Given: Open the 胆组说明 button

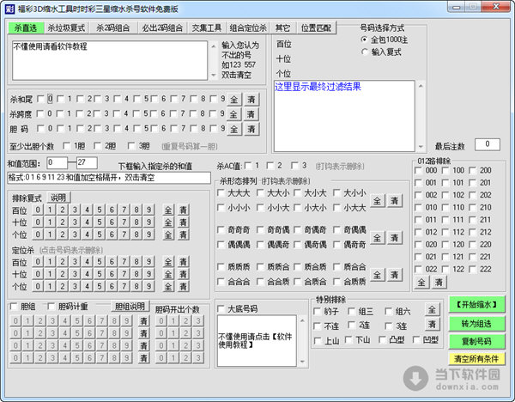Looking at the screenshot, I should (x=130, y=307).
